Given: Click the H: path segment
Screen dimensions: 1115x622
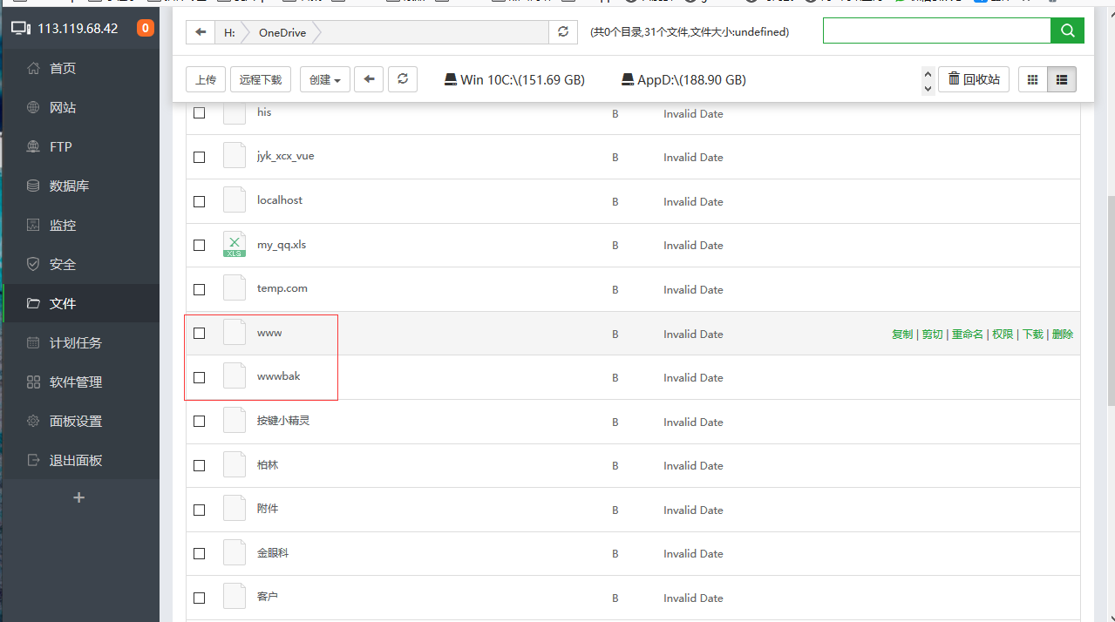Looking at the screenshot, I should [229, 32].
